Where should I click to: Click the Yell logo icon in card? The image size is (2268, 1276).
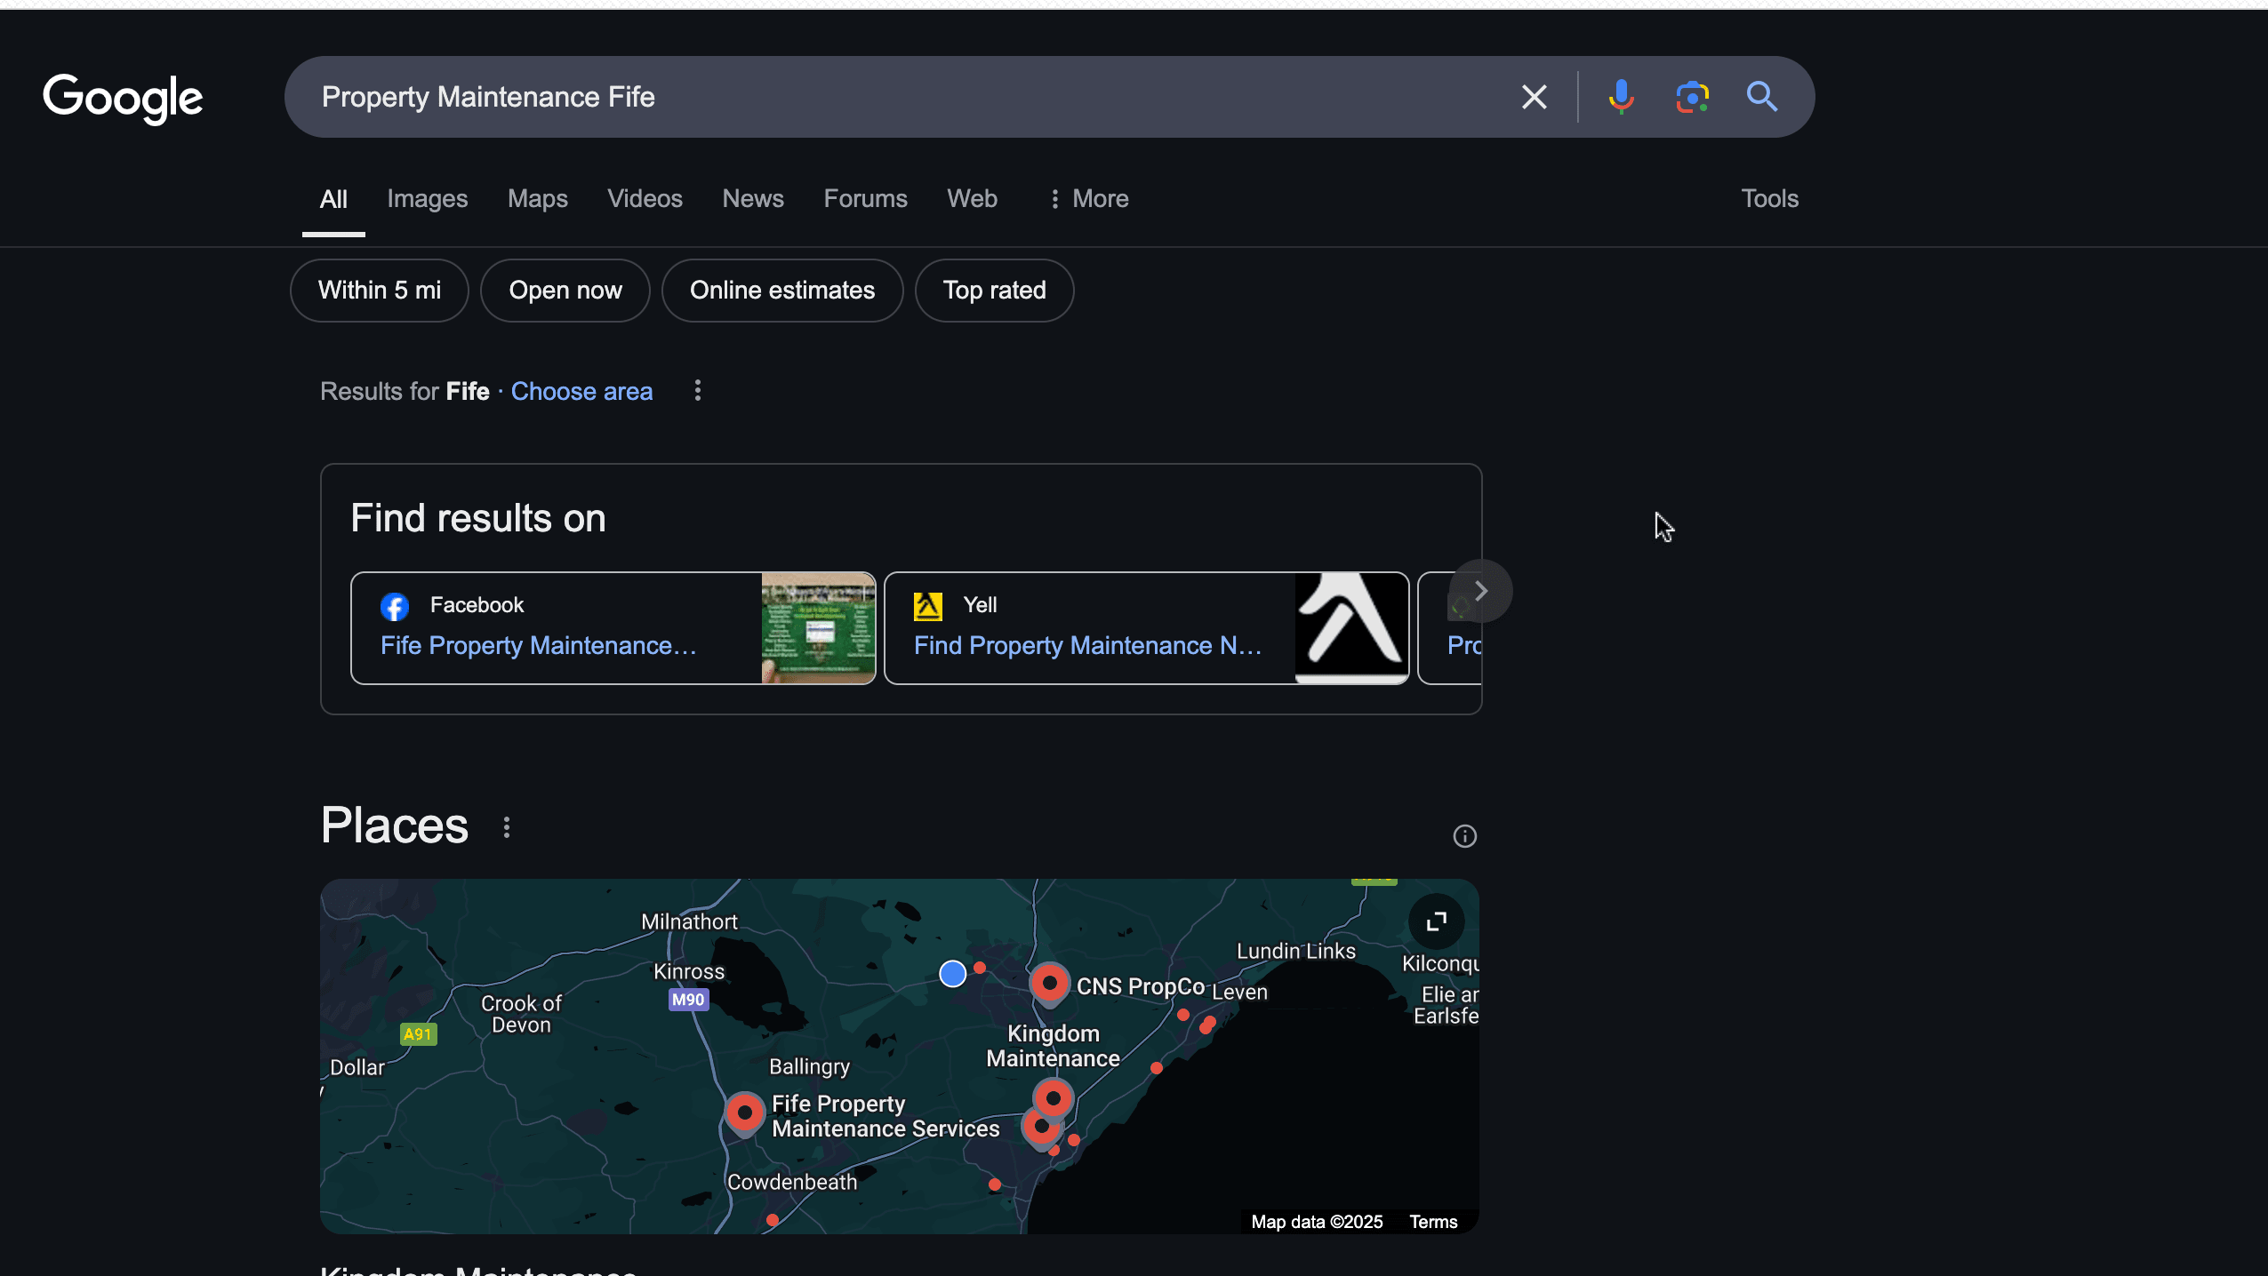tap(928, 606)
